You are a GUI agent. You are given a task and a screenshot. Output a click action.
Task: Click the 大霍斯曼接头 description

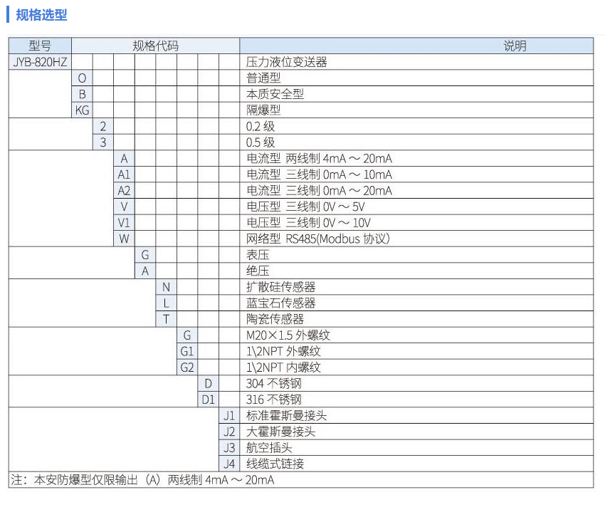tap(281, 432)
